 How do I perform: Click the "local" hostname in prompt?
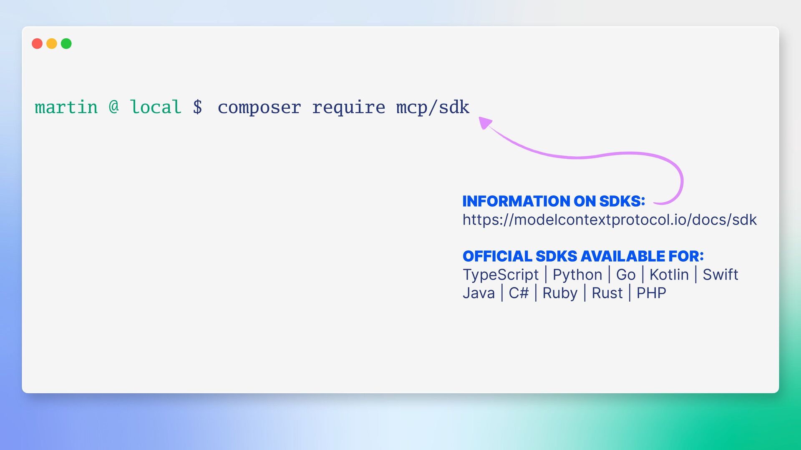tap(156, 107)
